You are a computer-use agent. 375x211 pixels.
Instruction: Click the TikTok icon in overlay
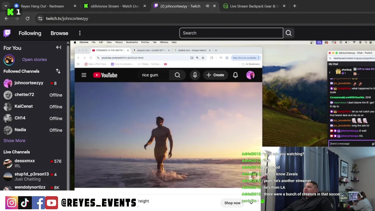(25, 203)
